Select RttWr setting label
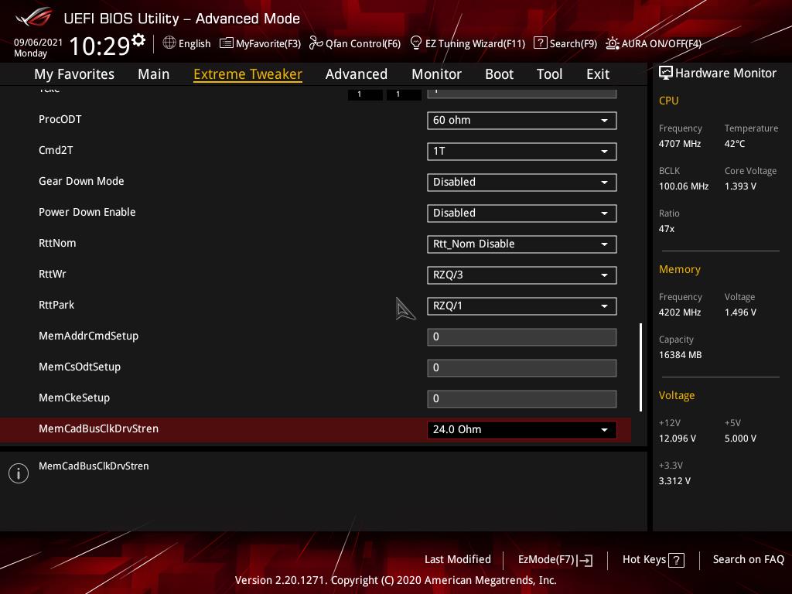 coord(52,274)
